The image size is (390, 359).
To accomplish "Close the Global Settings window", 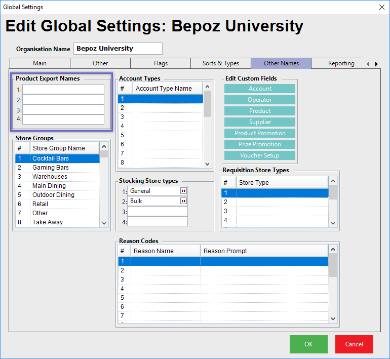I will click(x=381, y=7).
